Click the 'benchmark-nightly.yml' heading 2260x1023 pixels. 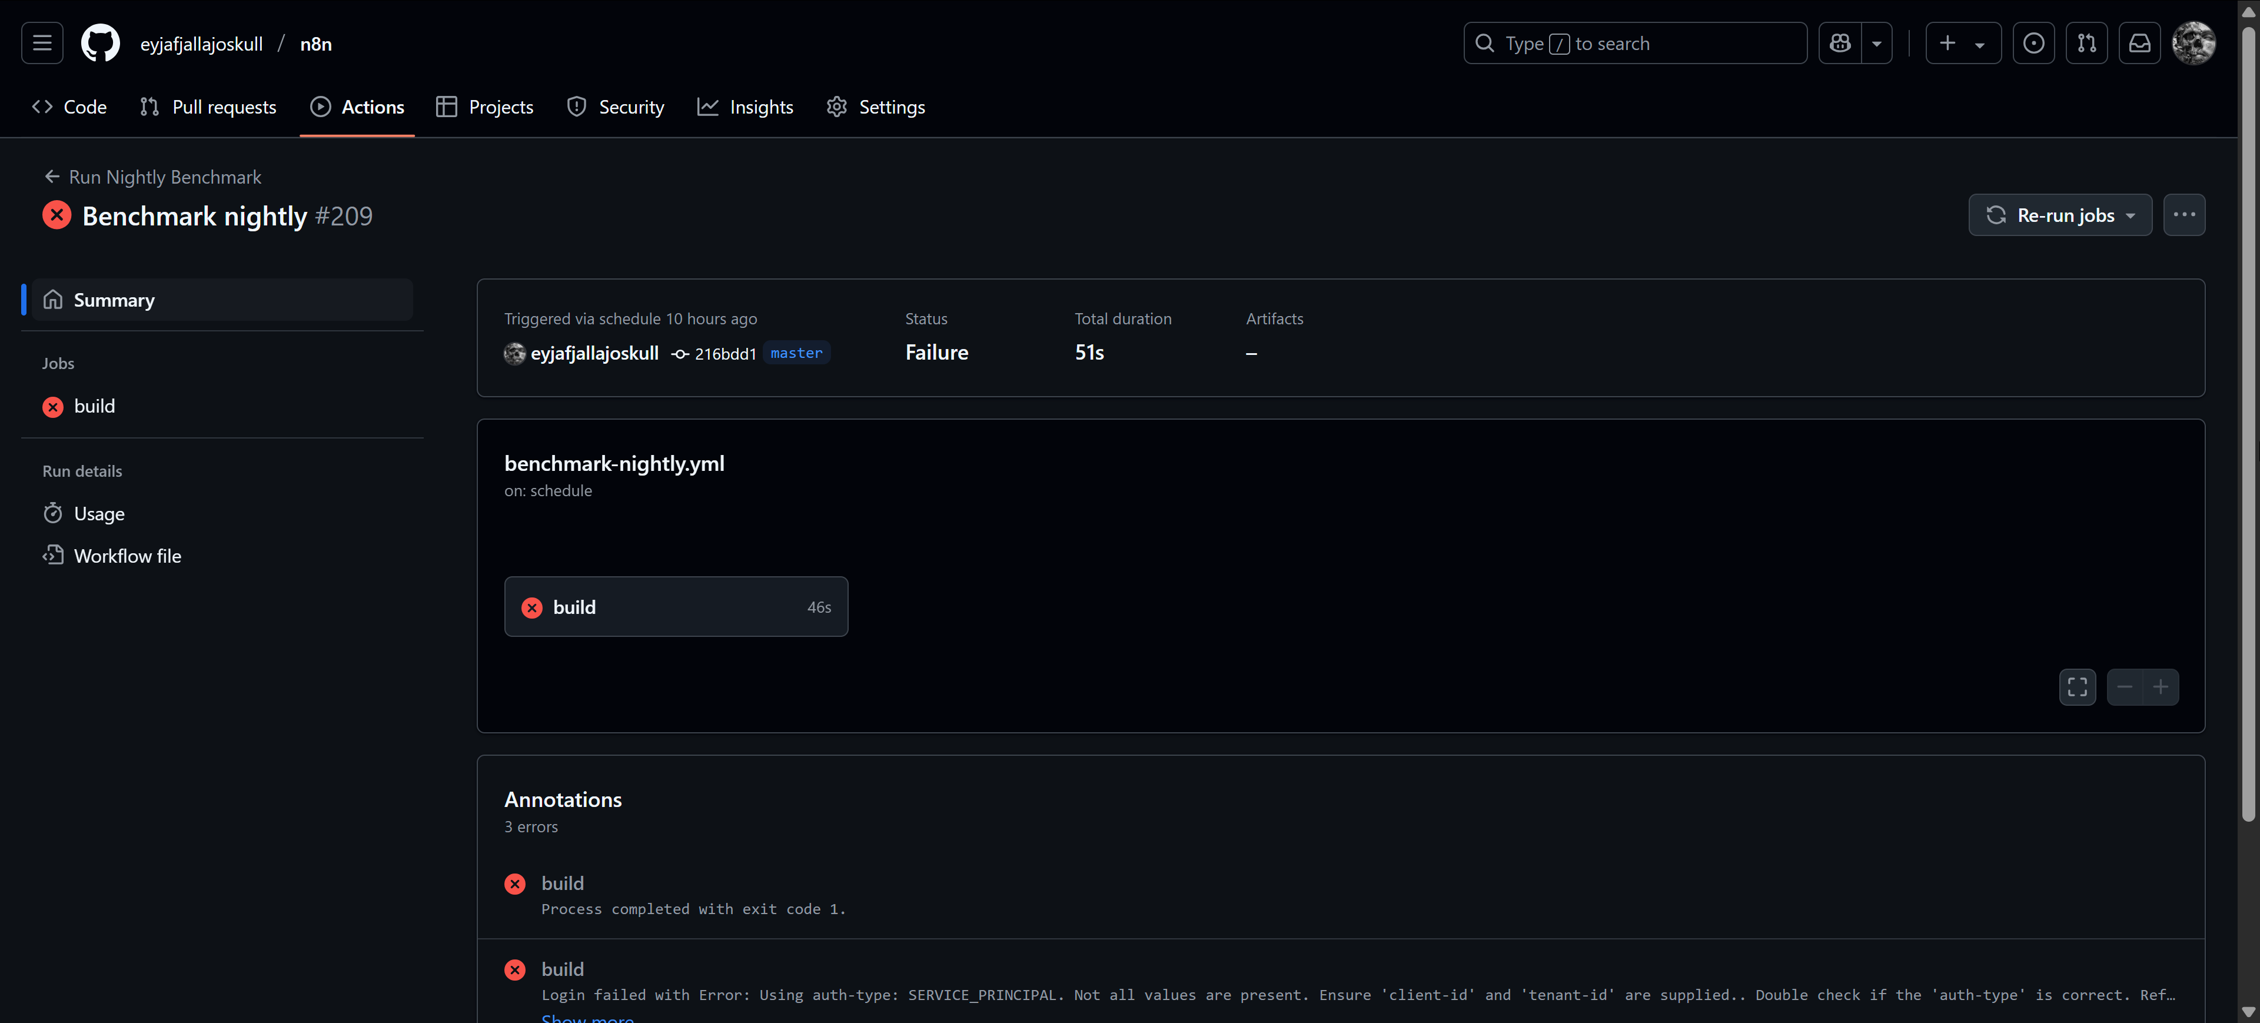pos(614,463)
